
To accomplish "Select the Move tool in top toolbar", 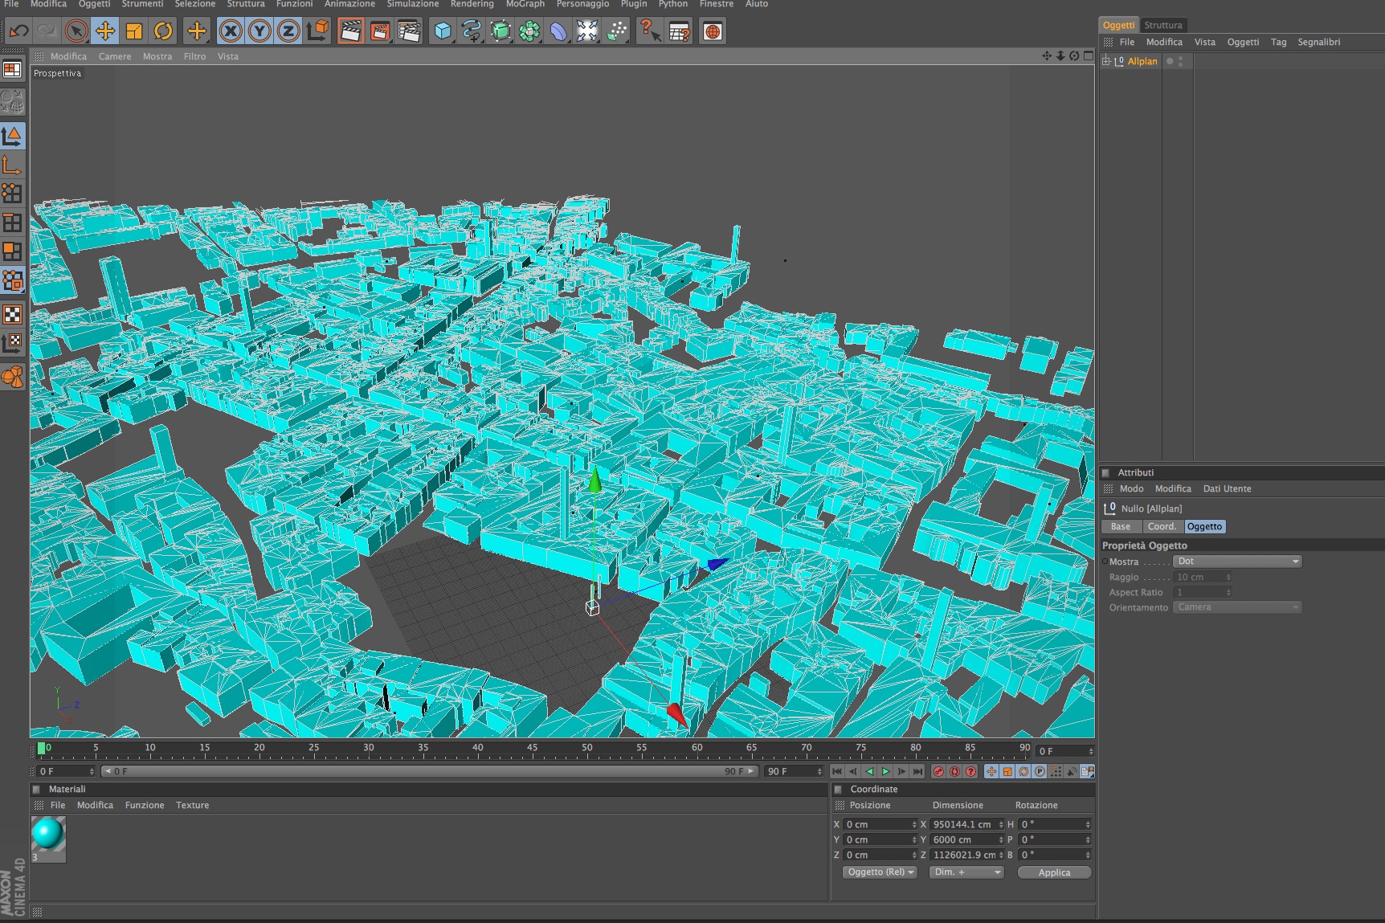I will [x=104, y=31].
